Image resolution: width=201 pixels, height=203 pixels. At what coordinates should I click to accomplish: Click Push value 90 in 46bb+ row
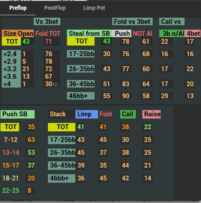coord(126,96)
